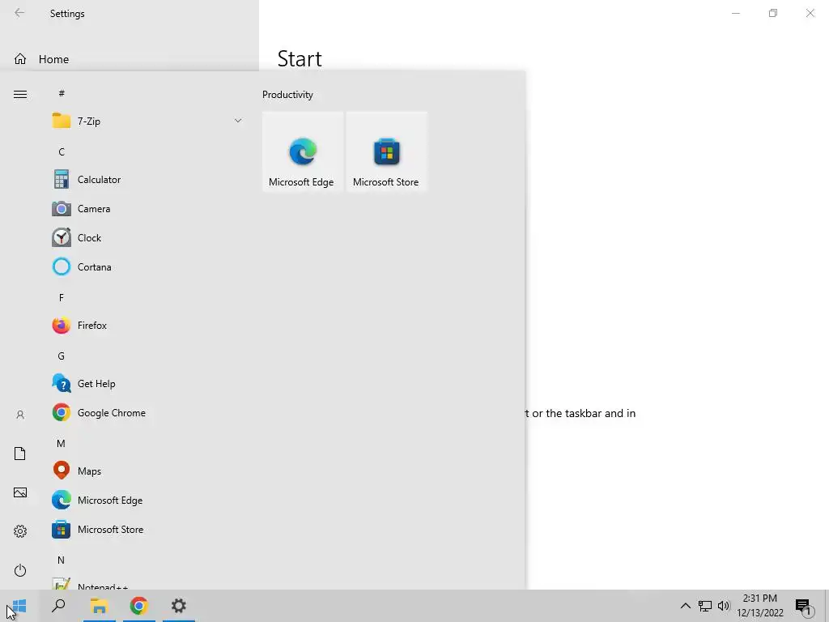Open the network icon in system tray

coord(705,606)
